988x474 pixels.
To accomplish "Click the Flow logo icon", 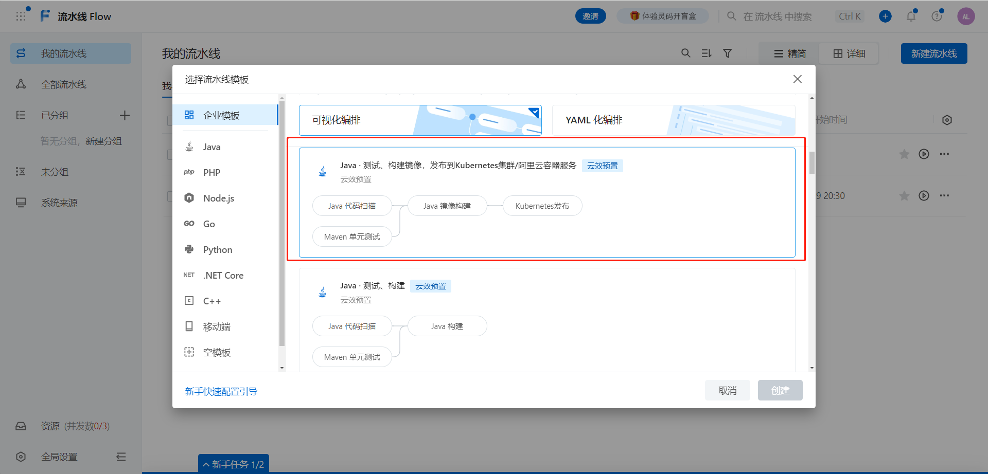I will point(45,16).
